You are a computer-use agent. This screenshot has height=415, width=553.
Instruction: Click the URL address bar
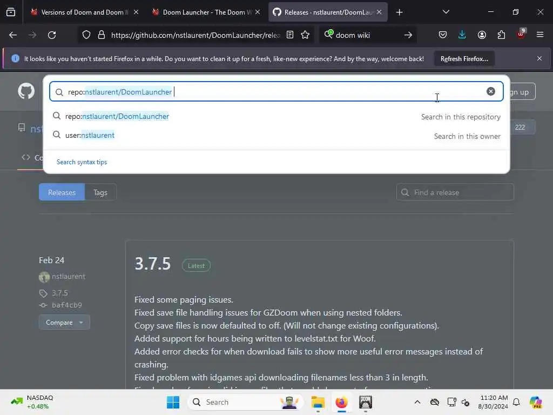pyautogui.click(x=195, y=35)
